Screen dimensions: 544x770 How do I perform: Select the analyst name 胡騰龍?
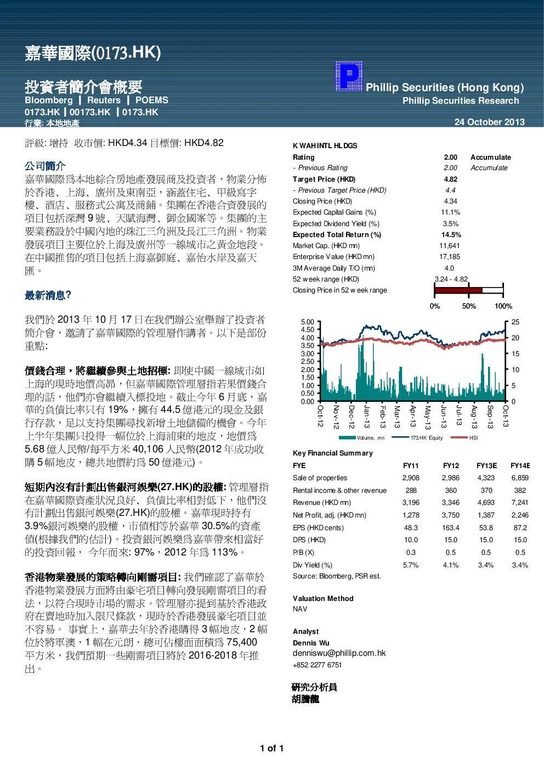point(305,699)
